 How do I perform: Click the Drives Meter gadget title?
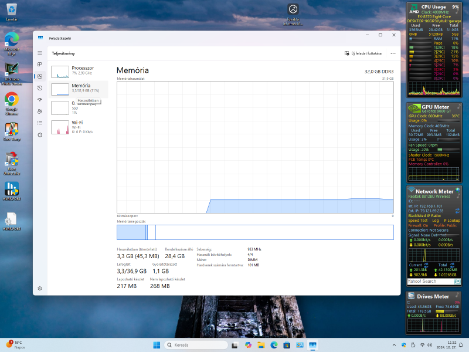[x=433, y=296]
